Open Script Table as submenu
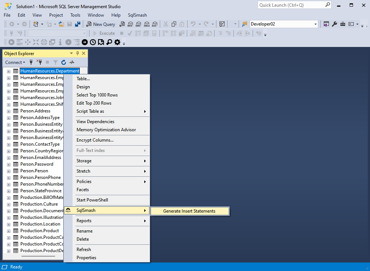The height and width of the screenshot is (271, 370). pyautogui.click(x=107, y=111)
